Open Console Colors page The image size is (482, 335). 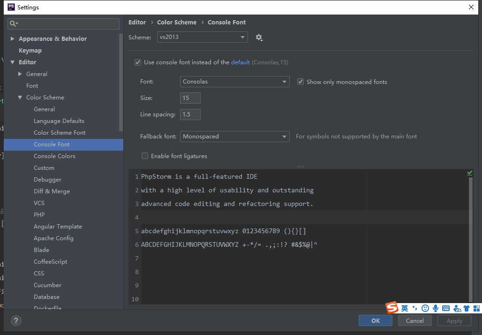(54, 156)
